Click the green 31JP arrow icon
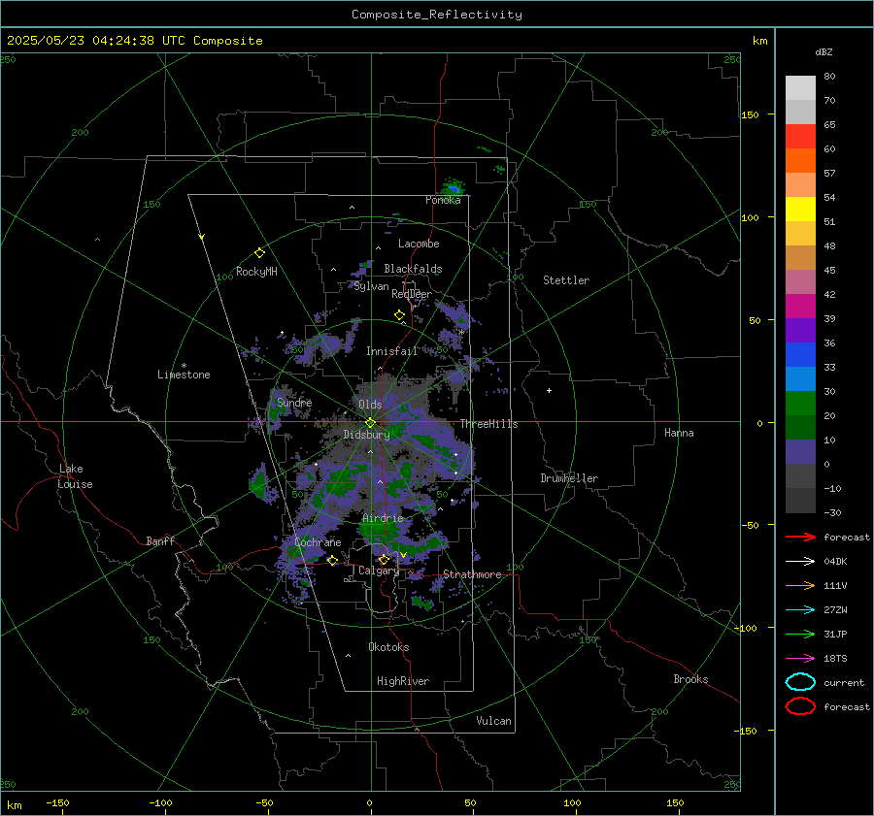The width and height of the screenshot is (874, 816). click(800, 634)
